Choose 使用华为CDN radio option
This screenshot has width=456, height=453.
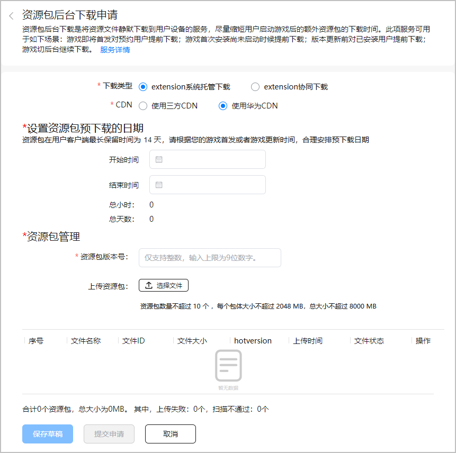(x=223, y=106)
